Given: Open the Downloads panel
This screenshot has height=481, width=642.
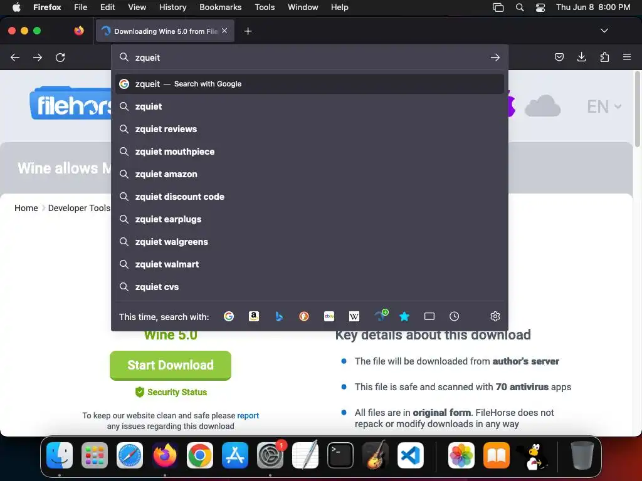Looking at the screenshot, I should tap(581, 57).
